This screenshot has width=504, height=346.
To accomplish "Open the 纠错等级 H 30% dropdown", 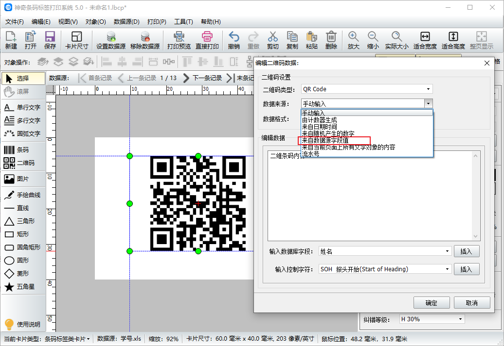I will coord(432,319).
